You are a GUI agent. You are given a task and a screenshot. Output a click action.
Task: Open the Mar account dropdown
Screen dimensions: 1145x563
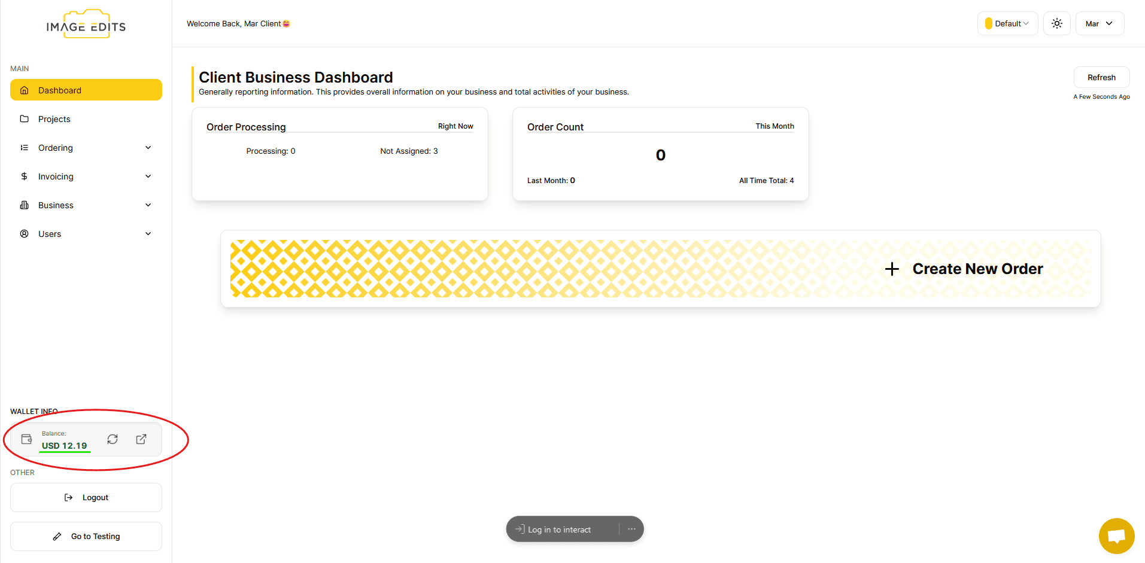pyautogui.click(x=1099, y=23)
